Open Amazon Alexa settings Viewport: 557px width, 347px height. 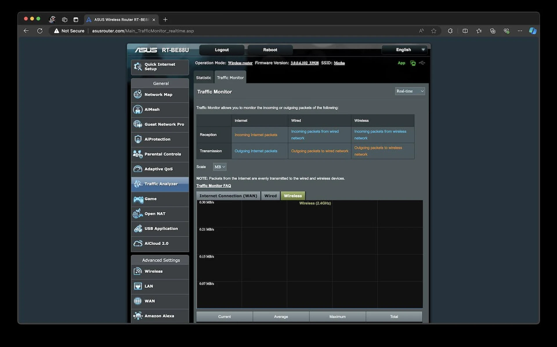point(160,316)
